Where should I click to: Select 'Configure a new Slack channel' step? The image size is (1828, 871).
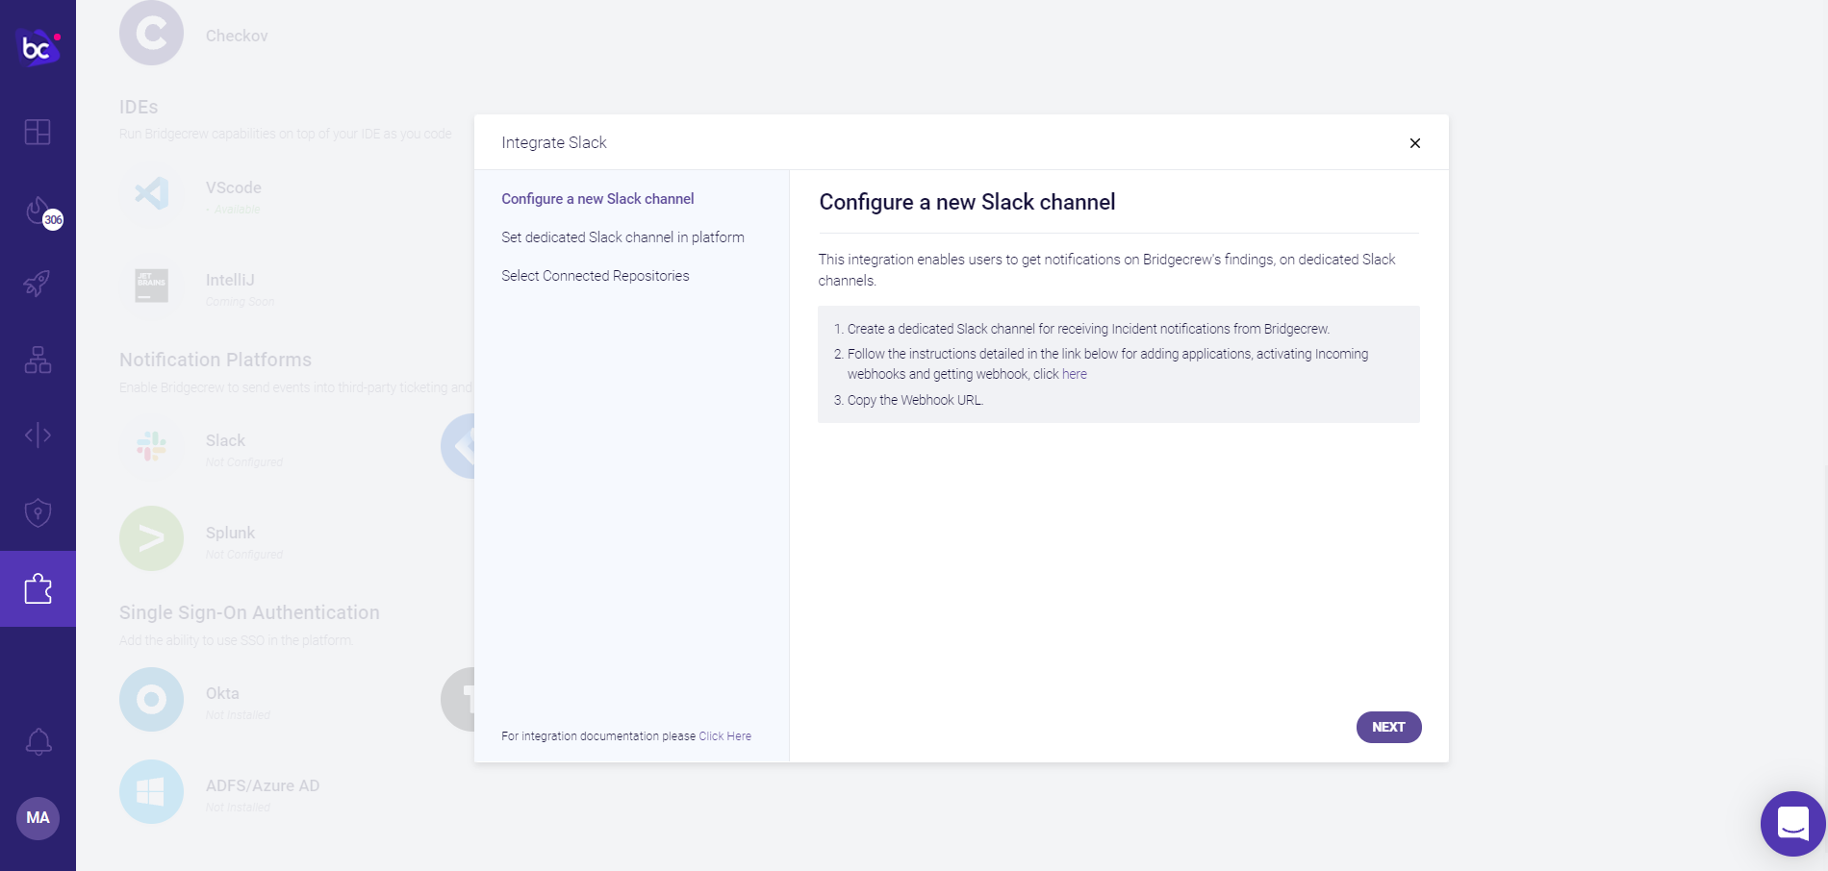pos(597,199)
